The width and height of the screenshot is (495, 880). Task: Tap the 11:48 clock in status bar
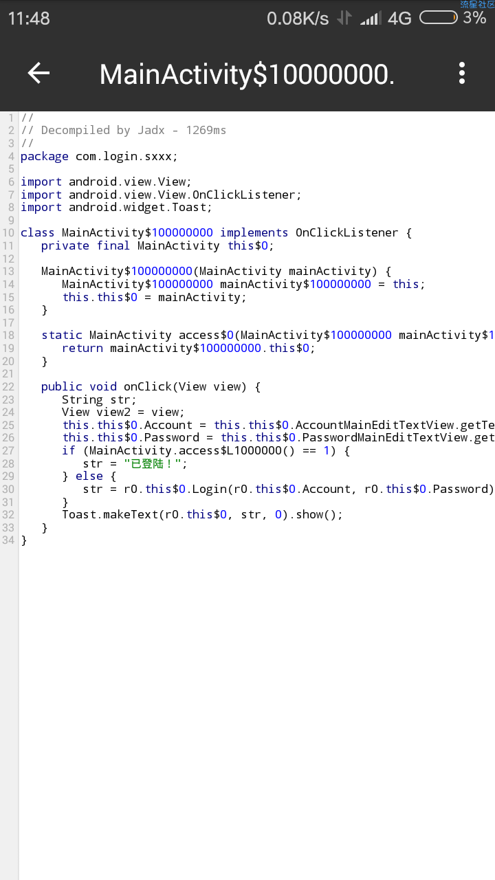click(x=29, y=19)
